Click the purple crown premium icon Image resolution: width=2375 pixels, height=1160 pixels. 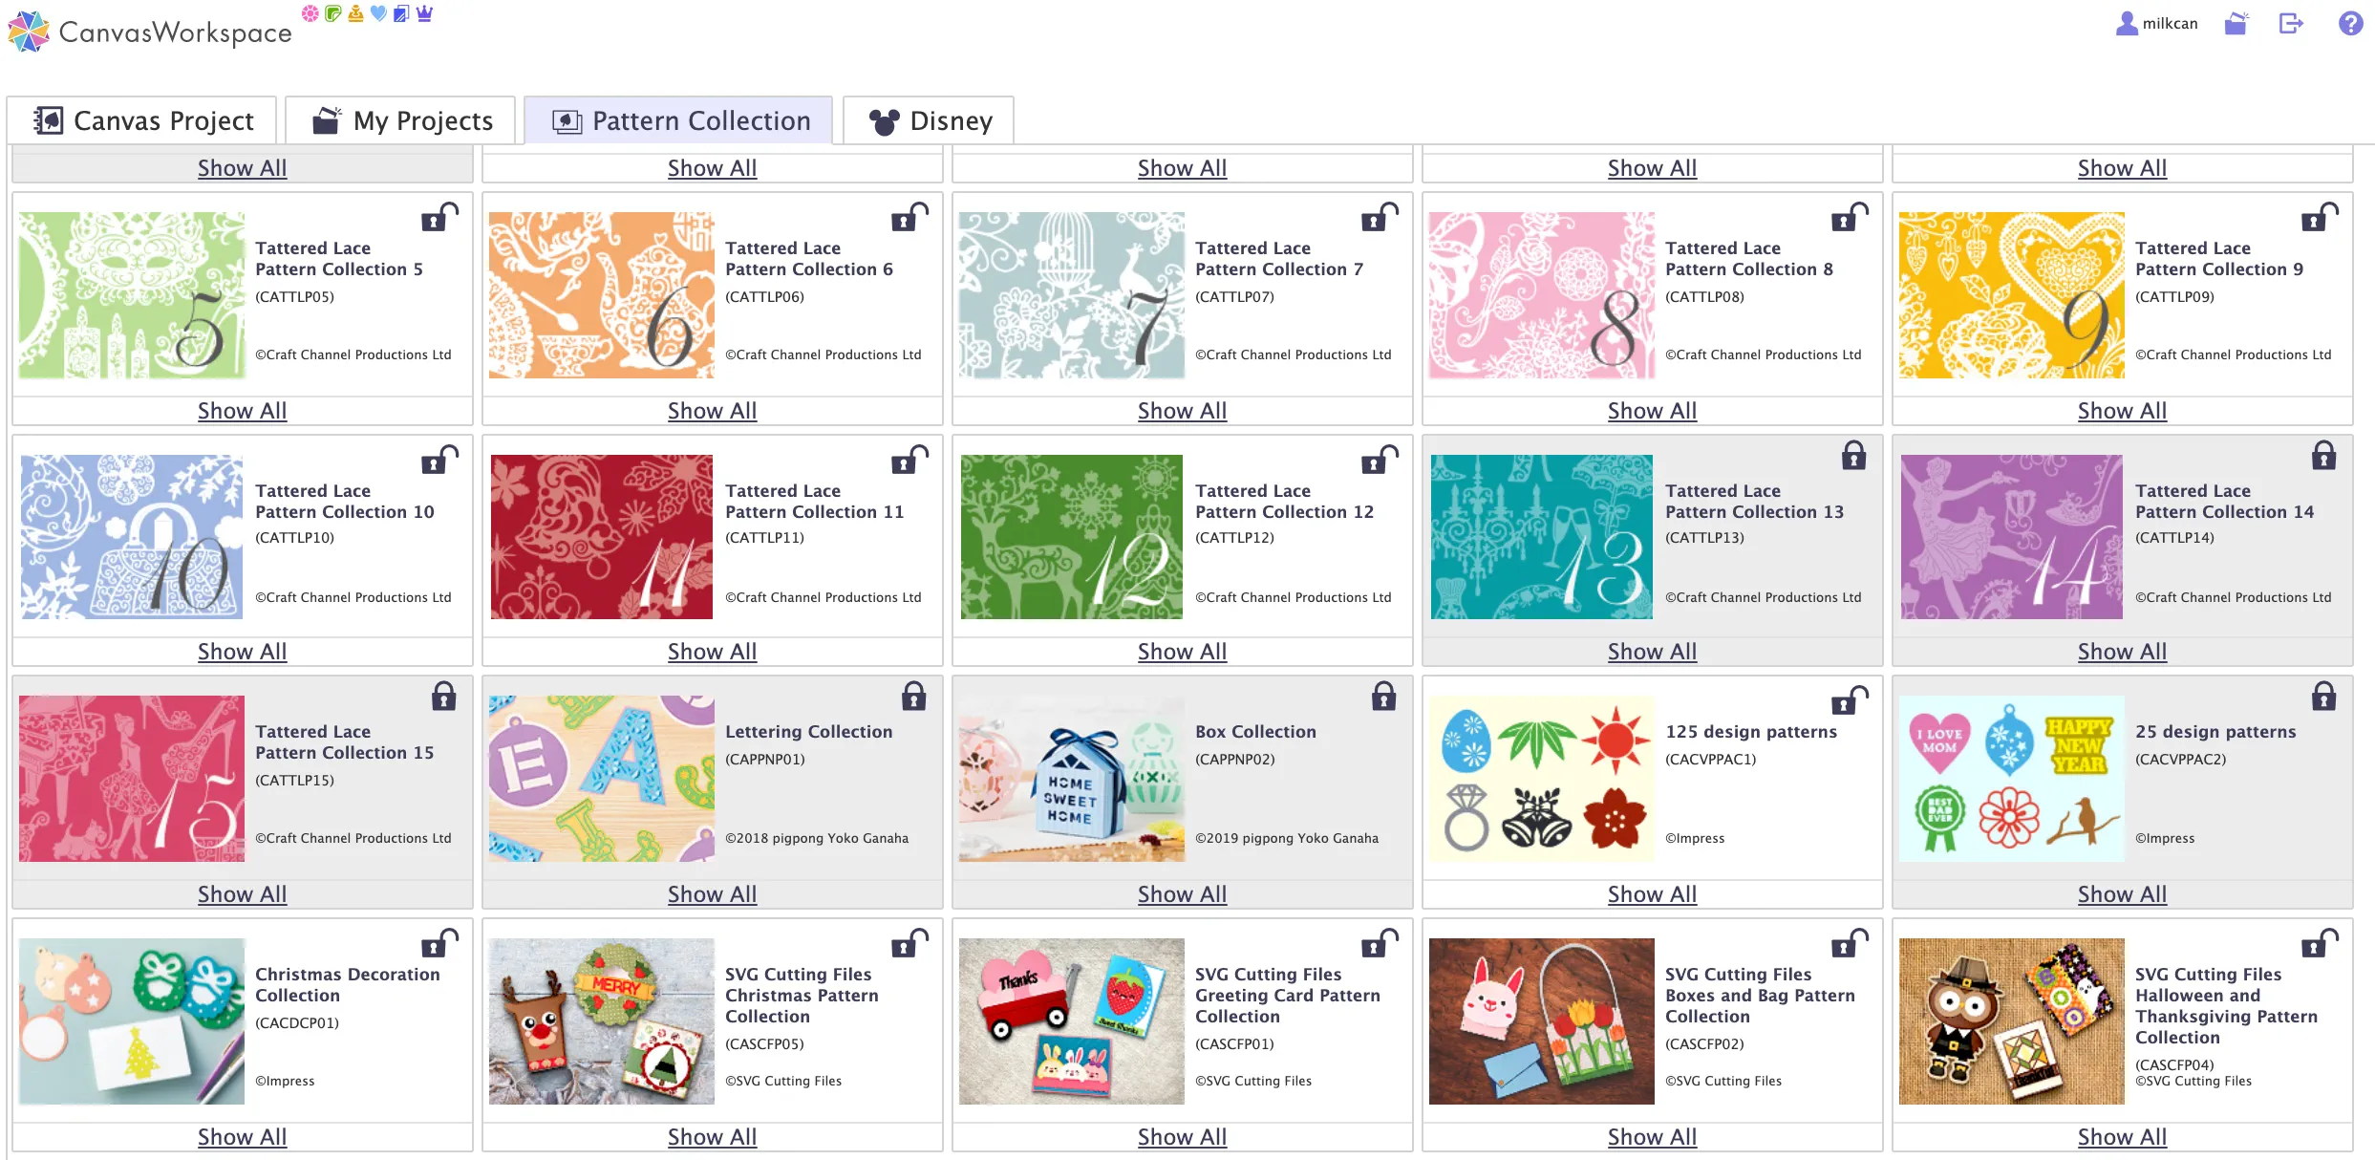click(x=425, y=13)
